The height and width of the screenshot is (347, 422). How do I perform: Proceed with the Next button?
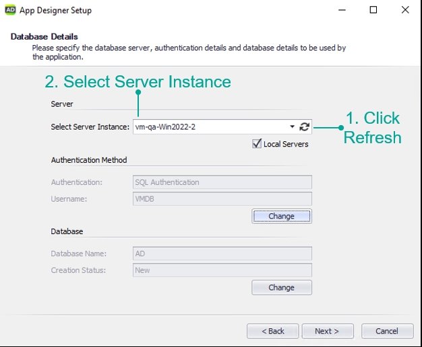pyautogui.click(x=328, y=331)
